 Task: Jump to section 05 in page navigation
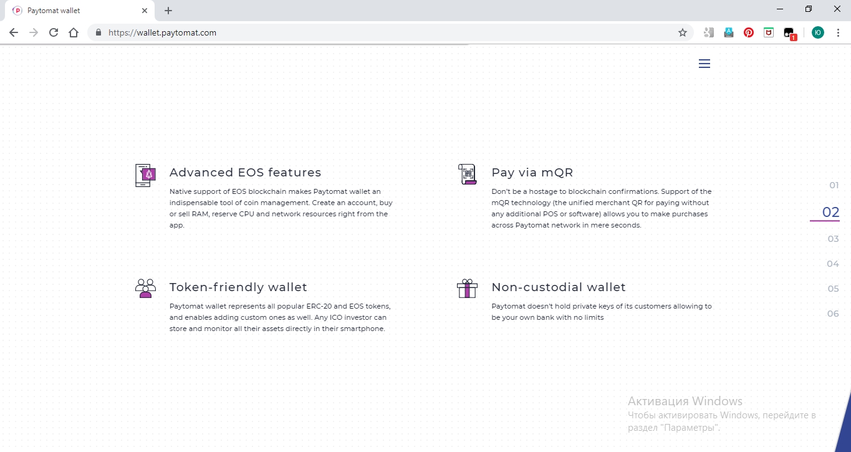click(x=833, y=289)
